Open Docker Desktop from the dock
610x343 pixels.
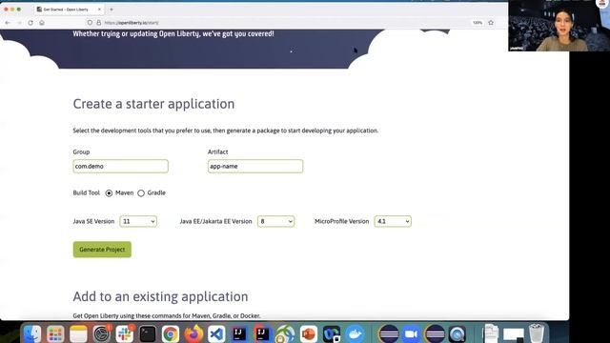click(x=355, y=334)
